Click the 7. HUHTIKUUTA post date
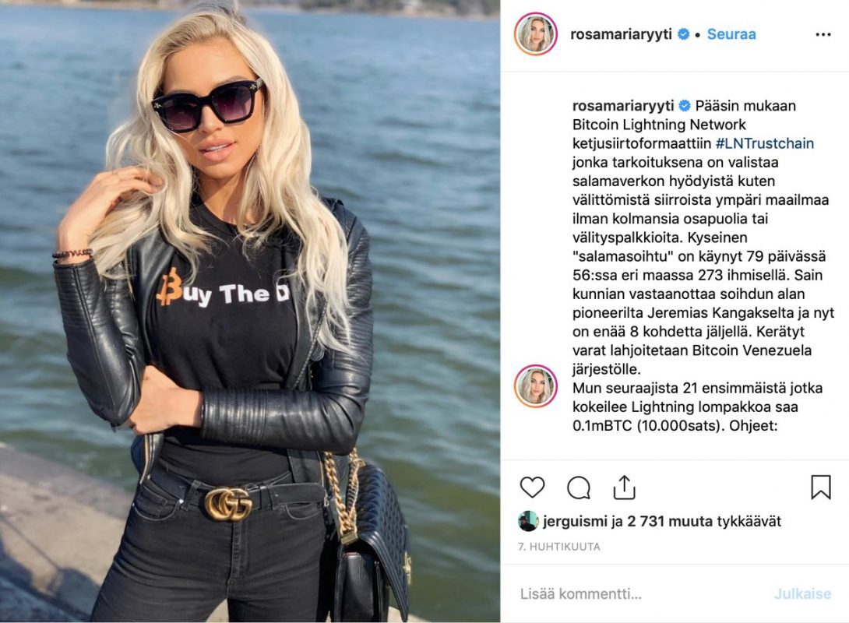This screenshot has width=849, height=623. [x=559, y=547]
